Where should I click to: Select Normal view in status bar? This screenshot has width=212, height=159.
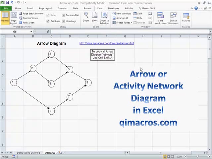point(165,157)
